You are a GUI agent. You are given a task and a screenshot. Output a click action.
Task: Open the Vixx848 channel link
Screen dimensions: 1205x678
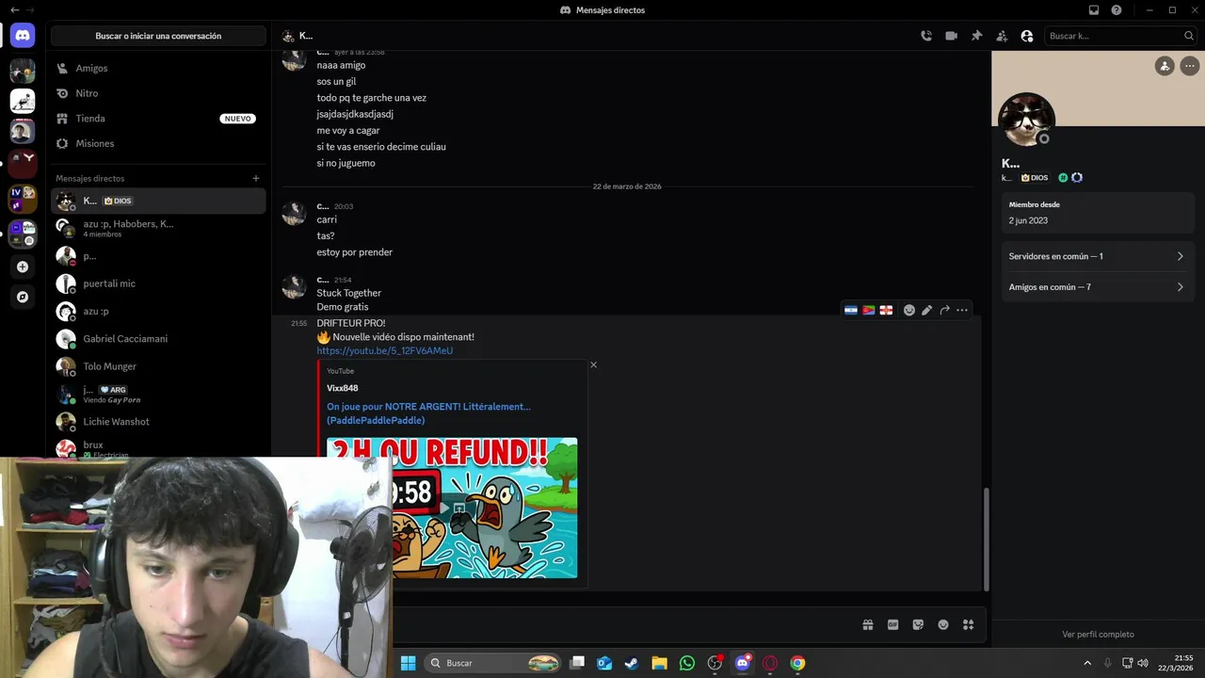point(342,388)
